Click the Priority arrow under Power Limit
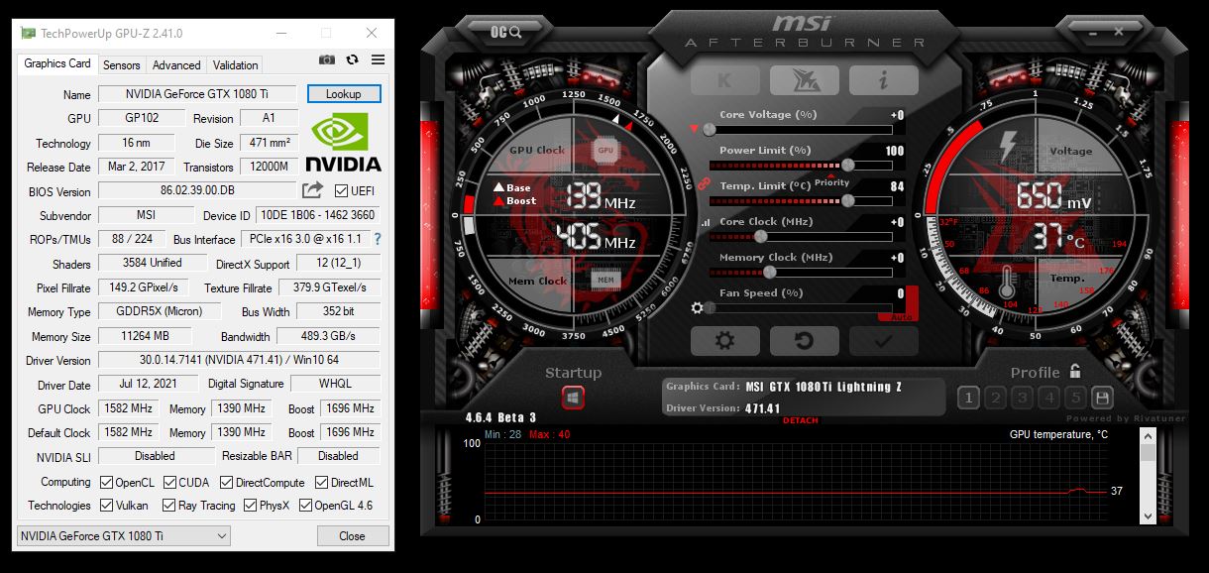Image resolution: width=1209 pixels, height=573 pixels. [829, 175]
